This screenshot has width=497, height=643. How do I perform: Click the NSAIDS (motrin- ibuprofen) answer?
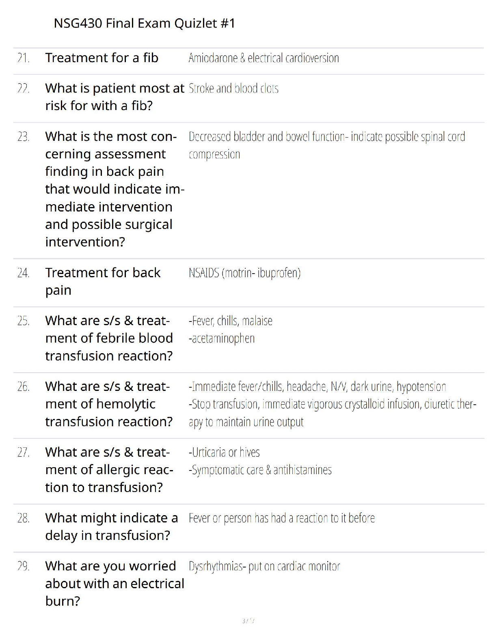pyautogui.click(x=244, y=273)
